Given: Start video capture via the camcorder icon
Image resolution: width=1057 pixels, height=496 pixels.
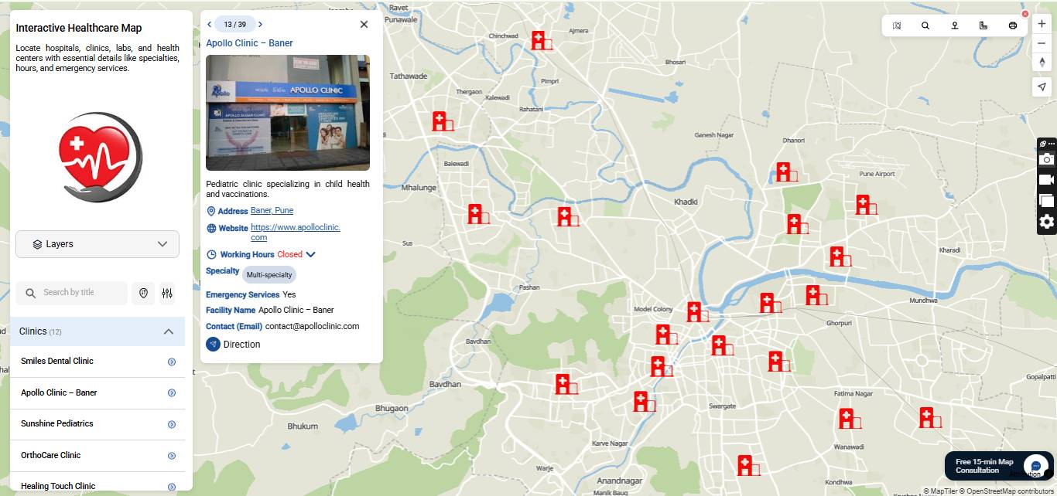Looking at the screenshot, I should [x=1046, y=179].
